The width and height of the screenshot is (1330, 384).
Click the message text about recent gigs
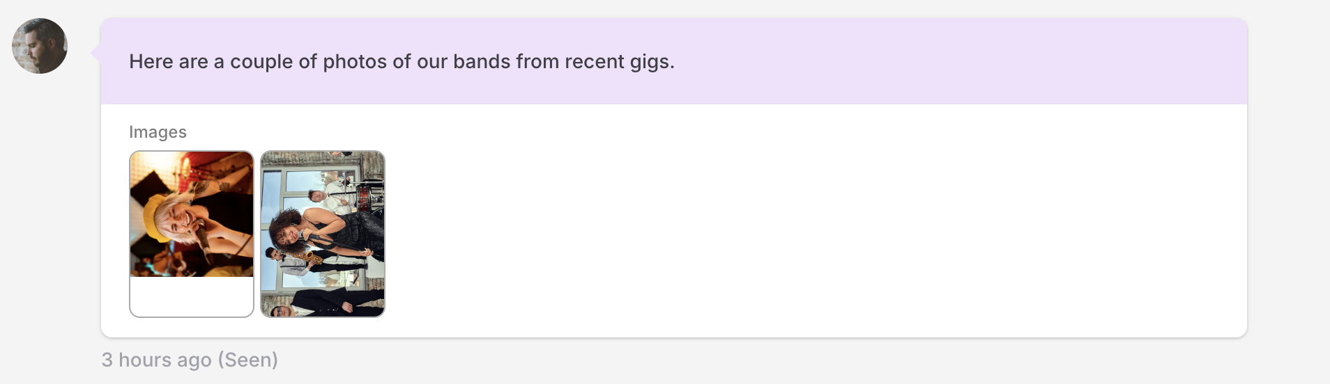(x=402, y=61)
